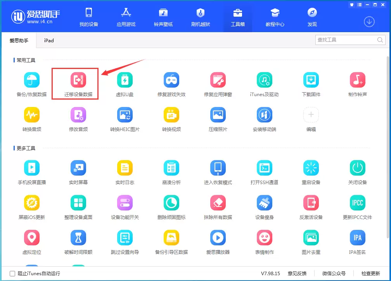
Task: Go to 教程中心 section
Action: pos(275,17)
